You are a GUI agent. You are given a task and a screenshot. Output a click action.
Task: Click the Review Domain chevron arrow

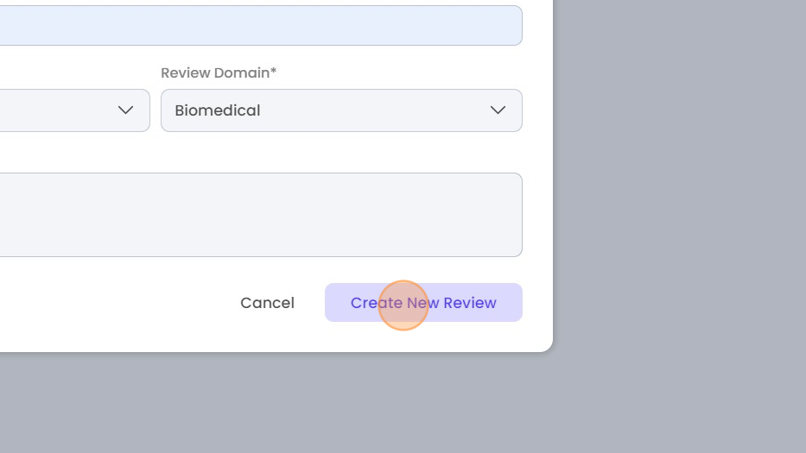(498, 110)
